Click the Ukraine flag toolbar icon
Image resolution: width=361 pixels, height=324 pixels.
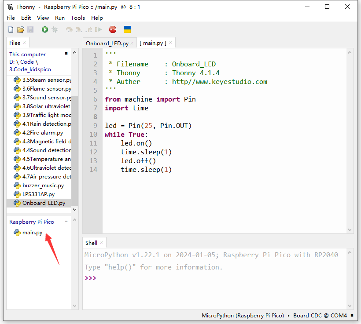(x=127, y=29)
